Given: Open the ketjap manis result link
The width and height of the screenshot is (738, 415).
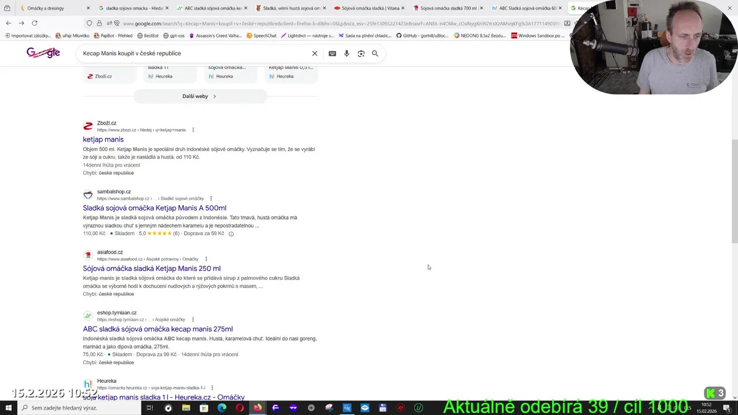Looking at the screenshot, I should (x=103, y=139).
